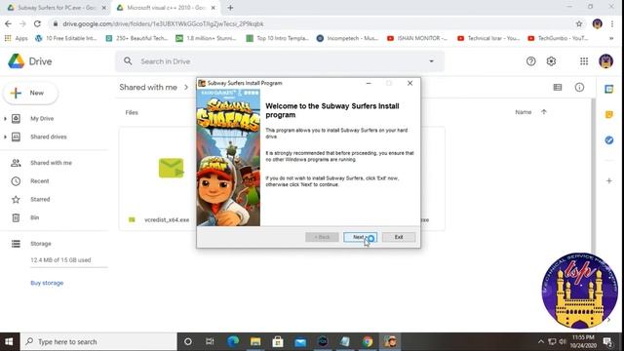Screen dimensions: 624x351
Task: Open Starred items in Drive sidebar
Action: coord(40,199)
